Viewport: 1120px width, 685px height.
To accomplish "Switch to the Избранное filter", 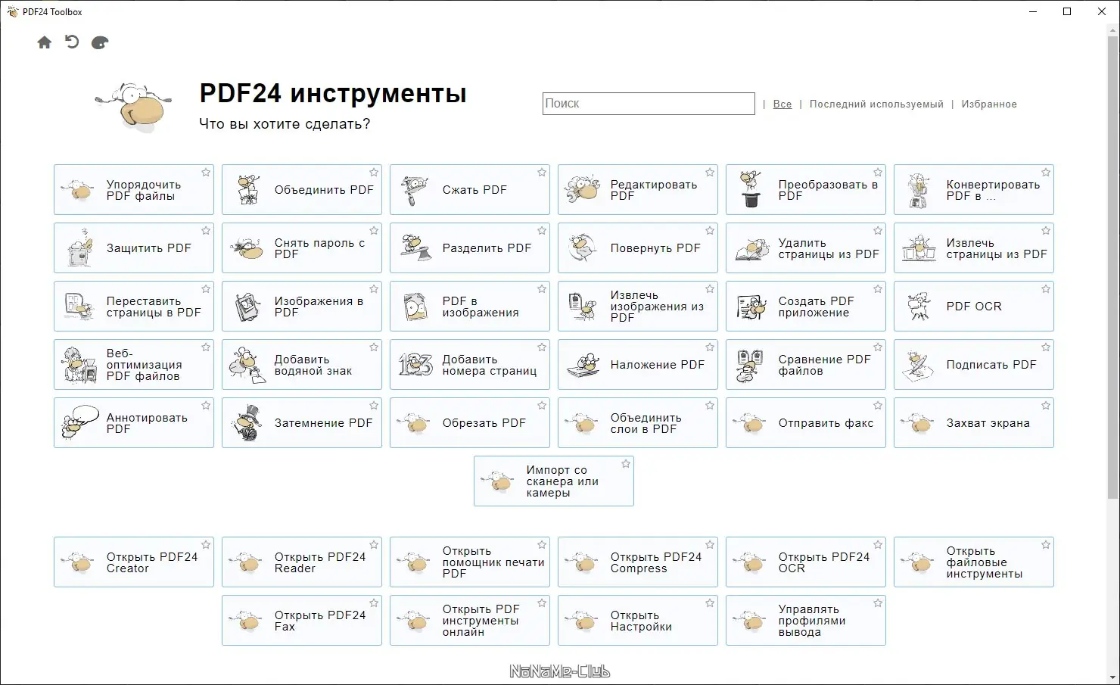I will (x=989, y=104).
